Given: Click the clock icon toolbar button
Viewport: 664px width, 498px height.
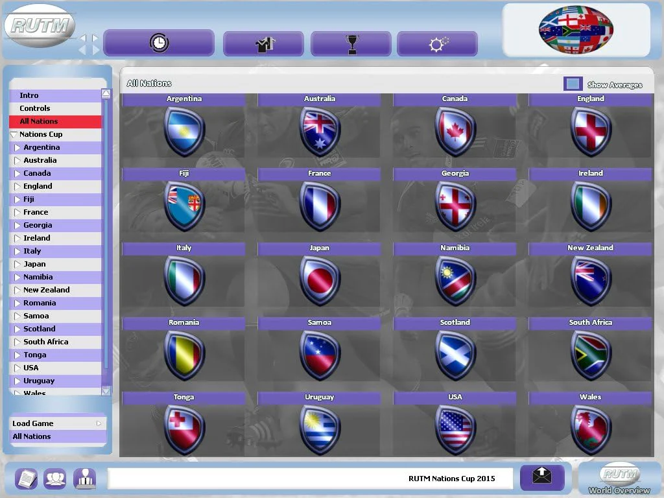Looking at the screenshot, I should (x=159, y=43).
